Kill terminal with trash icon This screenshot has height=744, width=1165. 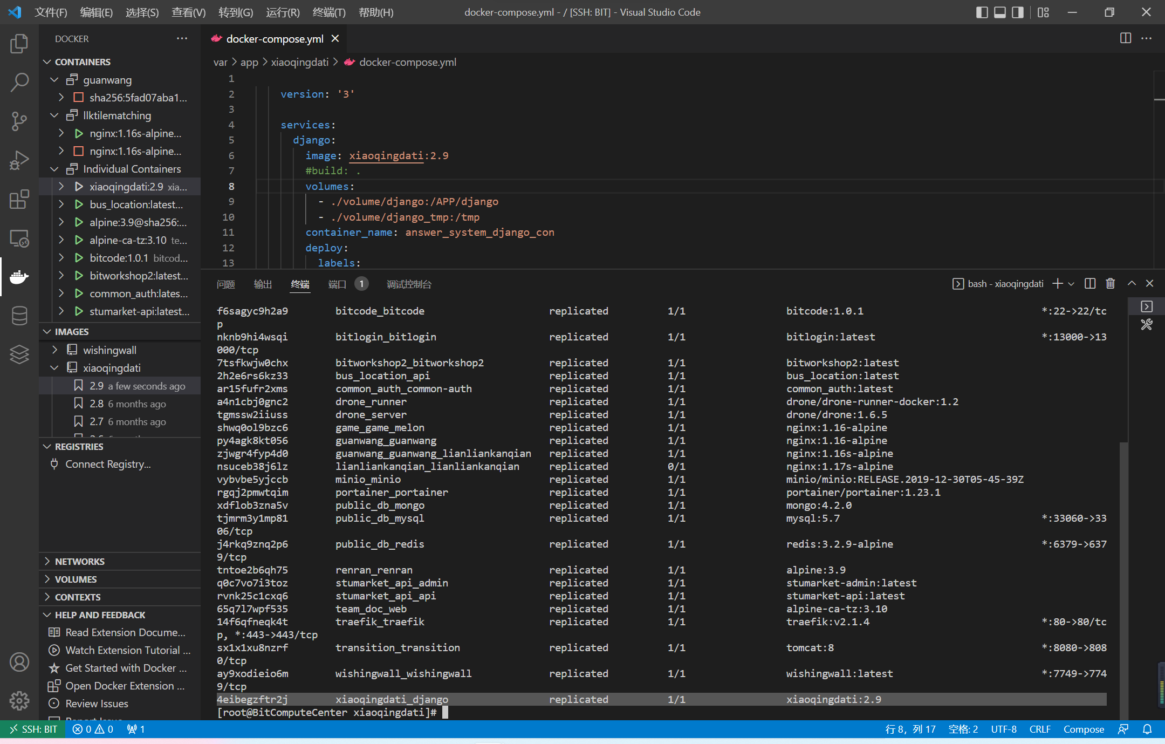click(x=1111, y=284)
